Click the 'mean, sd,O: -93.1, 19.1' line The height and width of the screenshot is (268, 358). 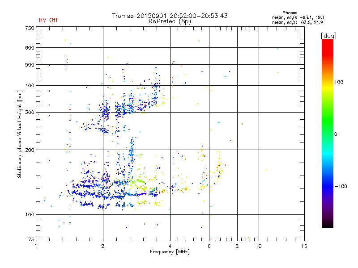[298, 17]
